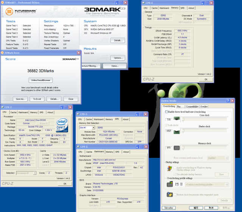Click the floppy disk save-profile icon
Screen dimensions: 242x212
177,184
